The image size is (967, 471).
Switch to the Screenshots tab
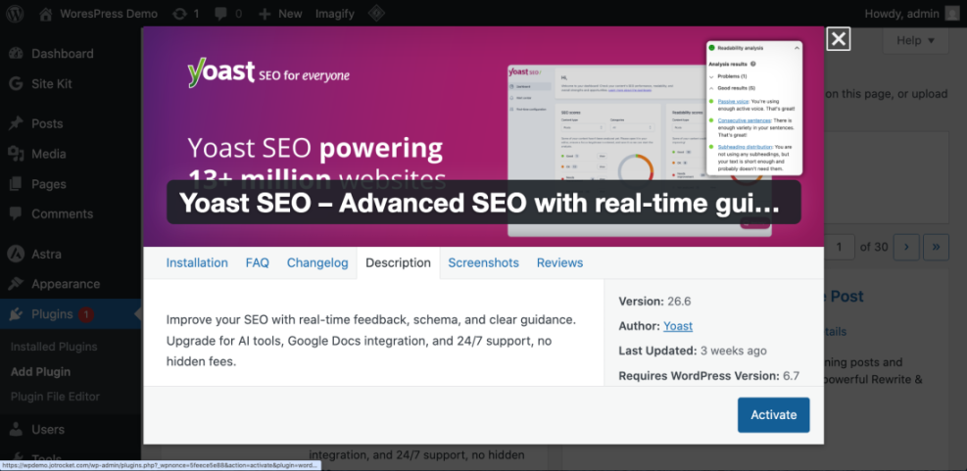point(484,262)
